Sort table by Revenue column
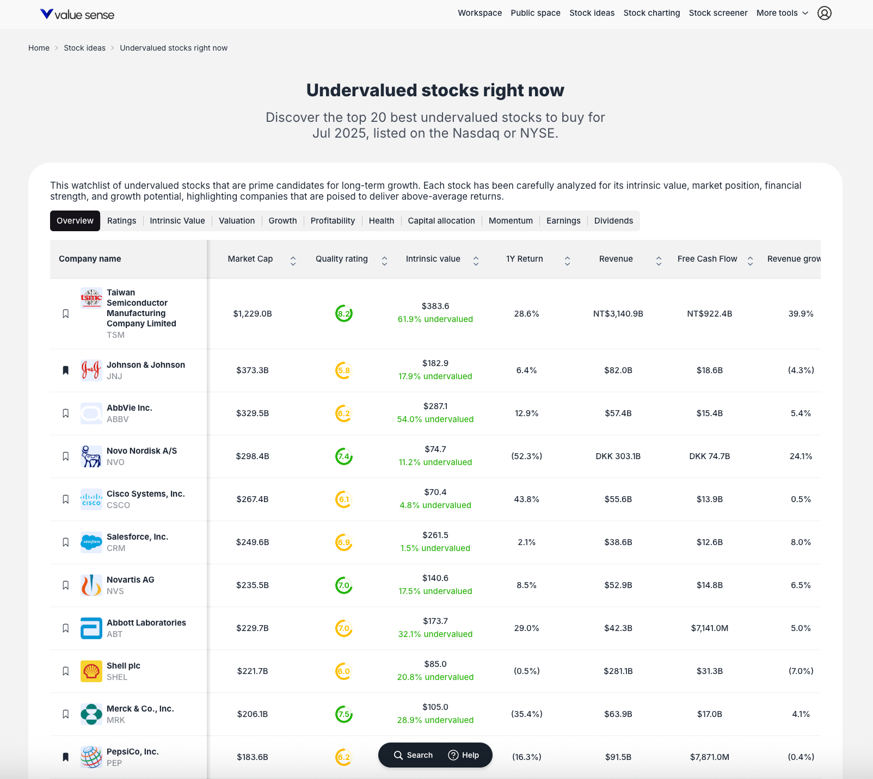873x779 pixels. pos(659,261)
